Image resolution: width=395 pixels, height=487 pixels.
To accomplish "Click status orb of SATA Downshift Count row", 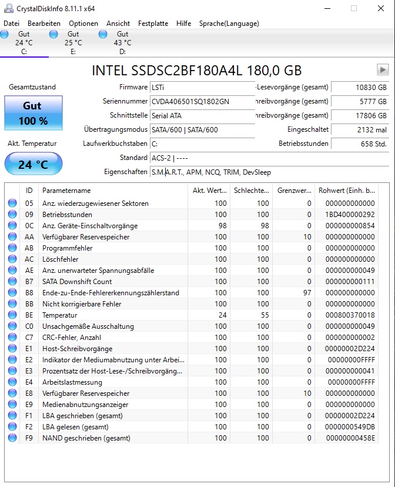I will point(12,281).
